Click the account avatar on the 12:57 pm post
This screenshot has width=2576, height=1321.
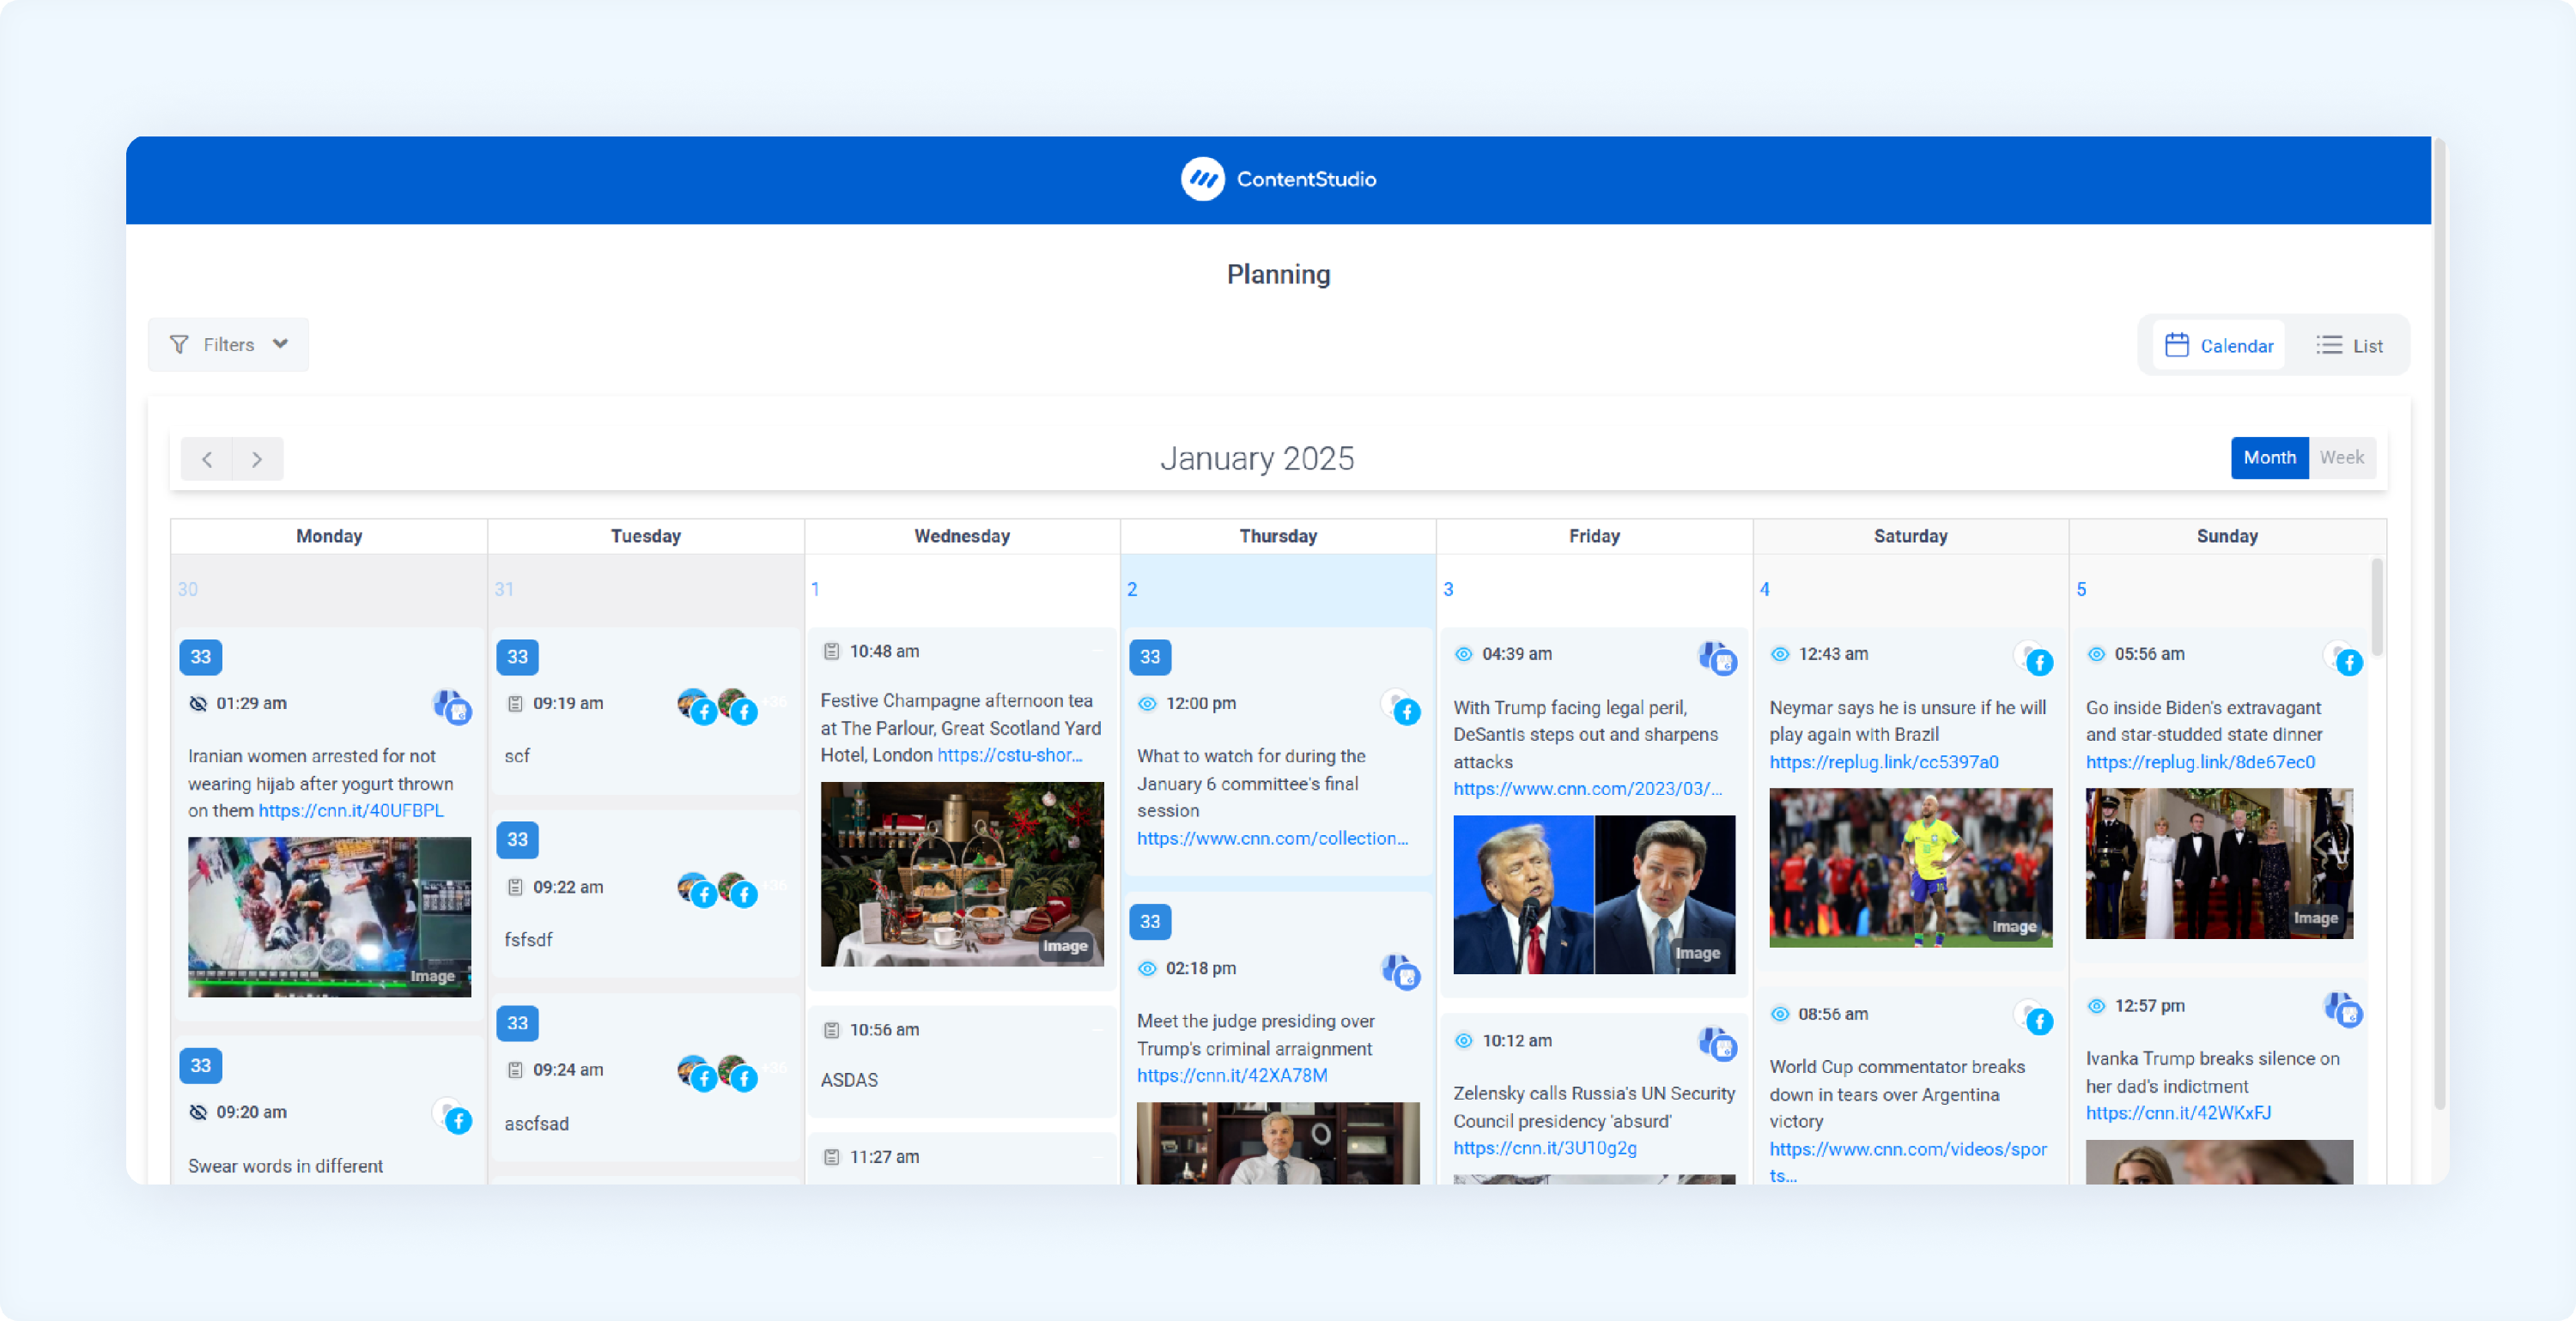2343,1009
